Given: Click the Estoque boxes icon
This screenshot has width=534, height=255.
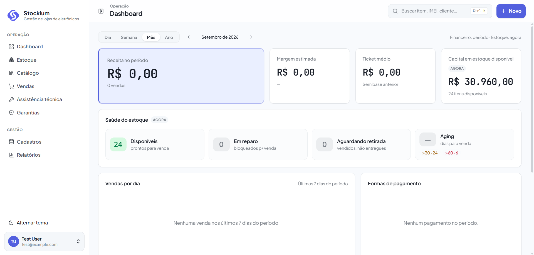Looking at the screenshot, I should (x=11, y=60).
